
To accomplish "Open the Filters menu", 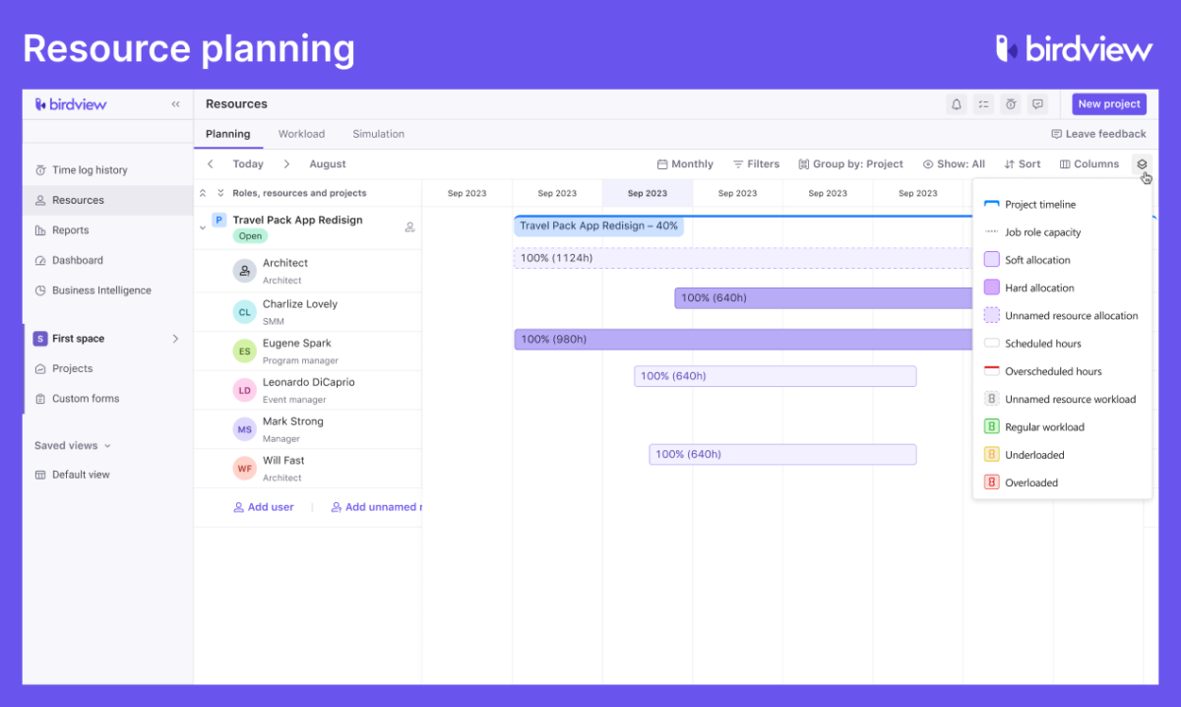I will pos(756,164).
